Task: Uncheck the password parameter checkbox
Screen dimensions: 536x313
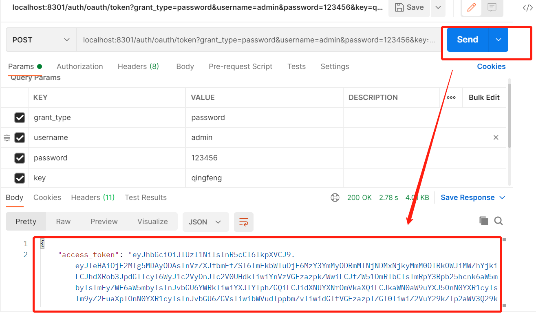Action: coord(20,158)
